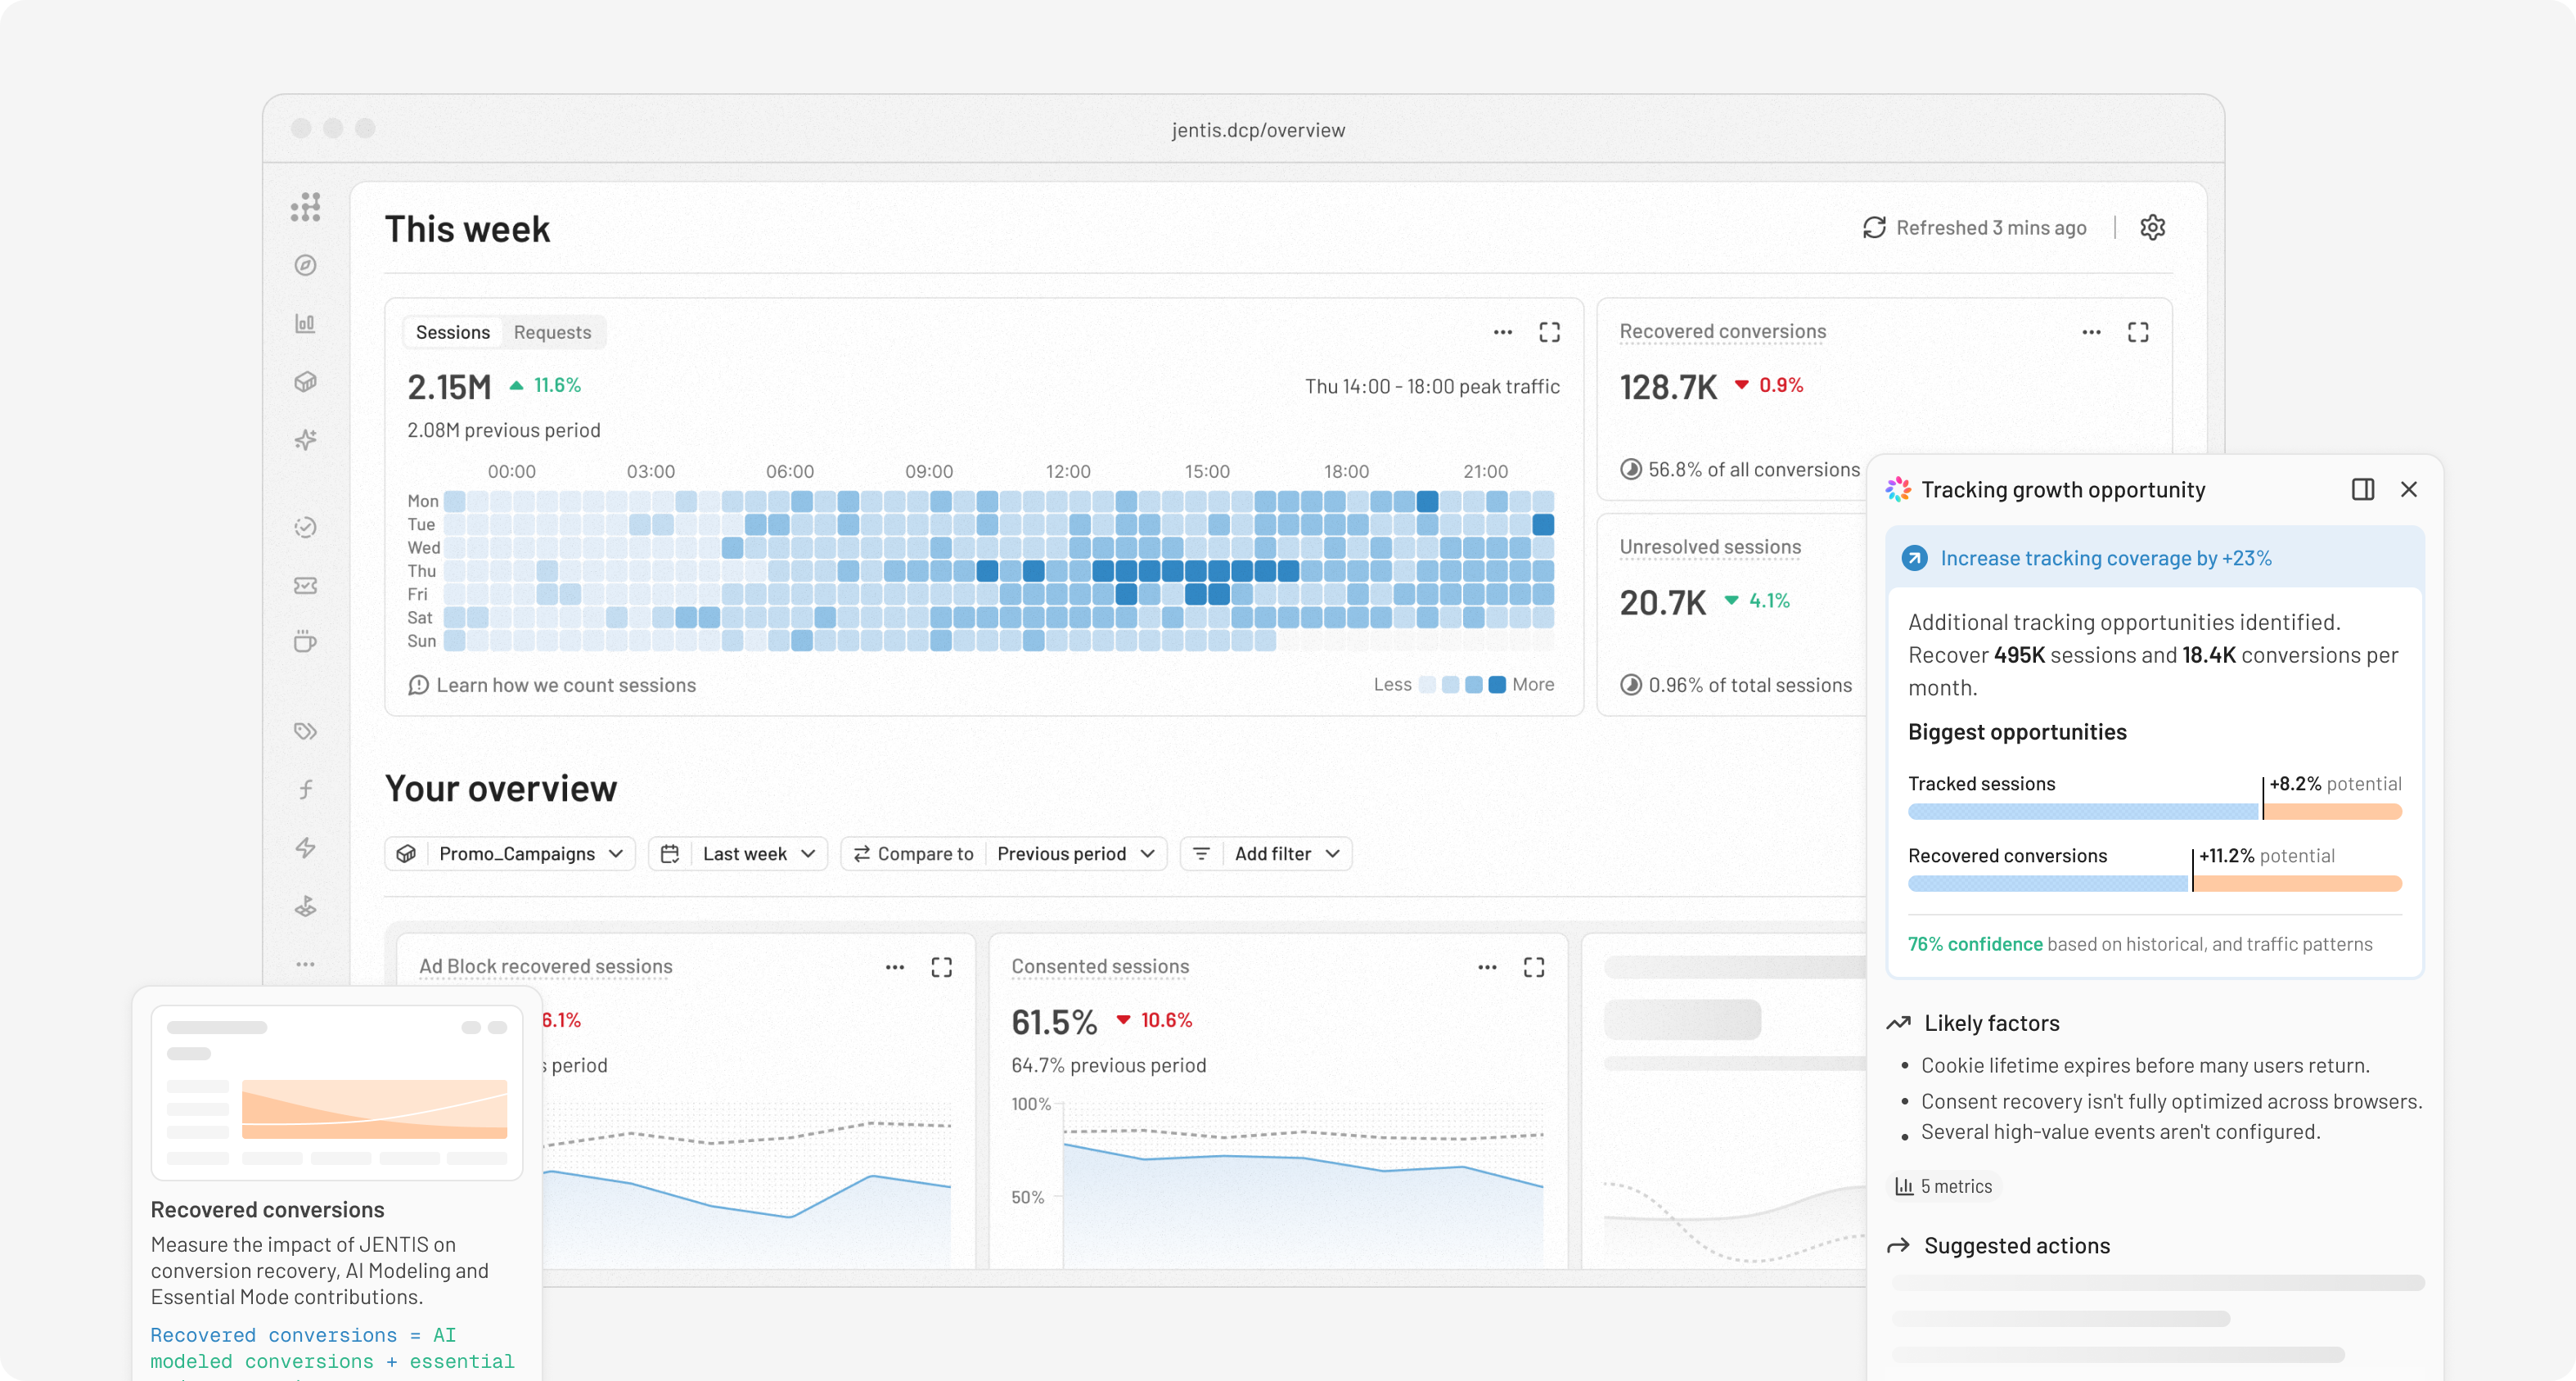
Task: Switch to the Requests tab
Action: 552,332
